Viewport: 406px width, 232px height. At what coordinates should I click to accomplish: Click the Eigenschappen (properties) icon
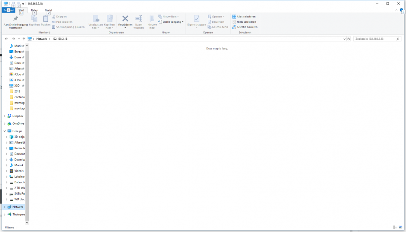click(197, 19)
